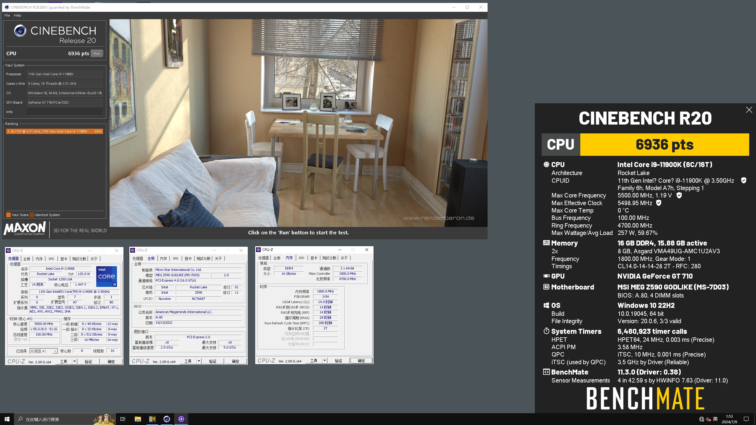This screenshot has width=756, height=425.
Task: Select the ranking entry for i9-11900K 6936
Action: 54,131
